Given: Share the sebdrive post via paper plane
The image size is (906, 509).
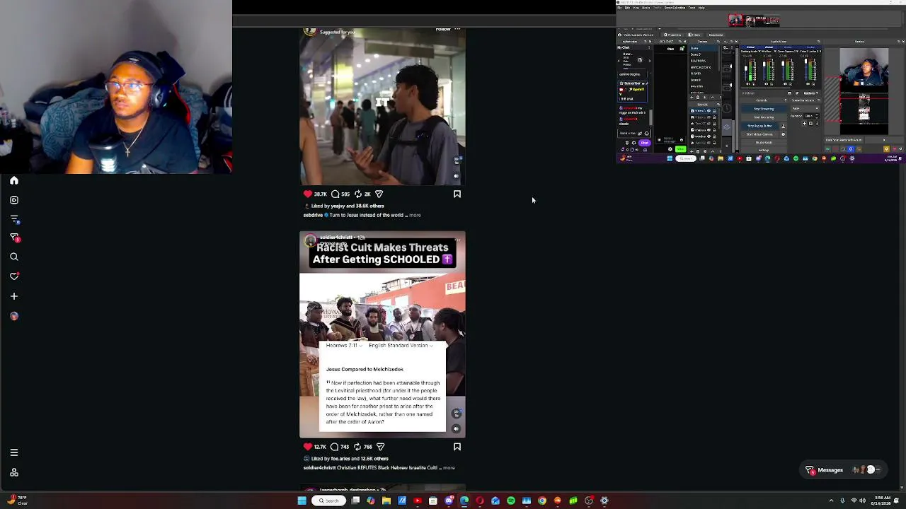Looking at the screenshot, I should coord(379,194).
